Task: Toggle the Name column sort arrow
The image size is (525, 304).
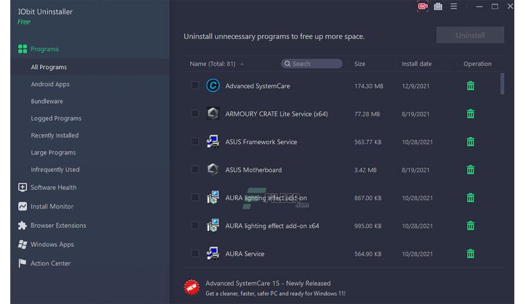Action: [242, 64]
